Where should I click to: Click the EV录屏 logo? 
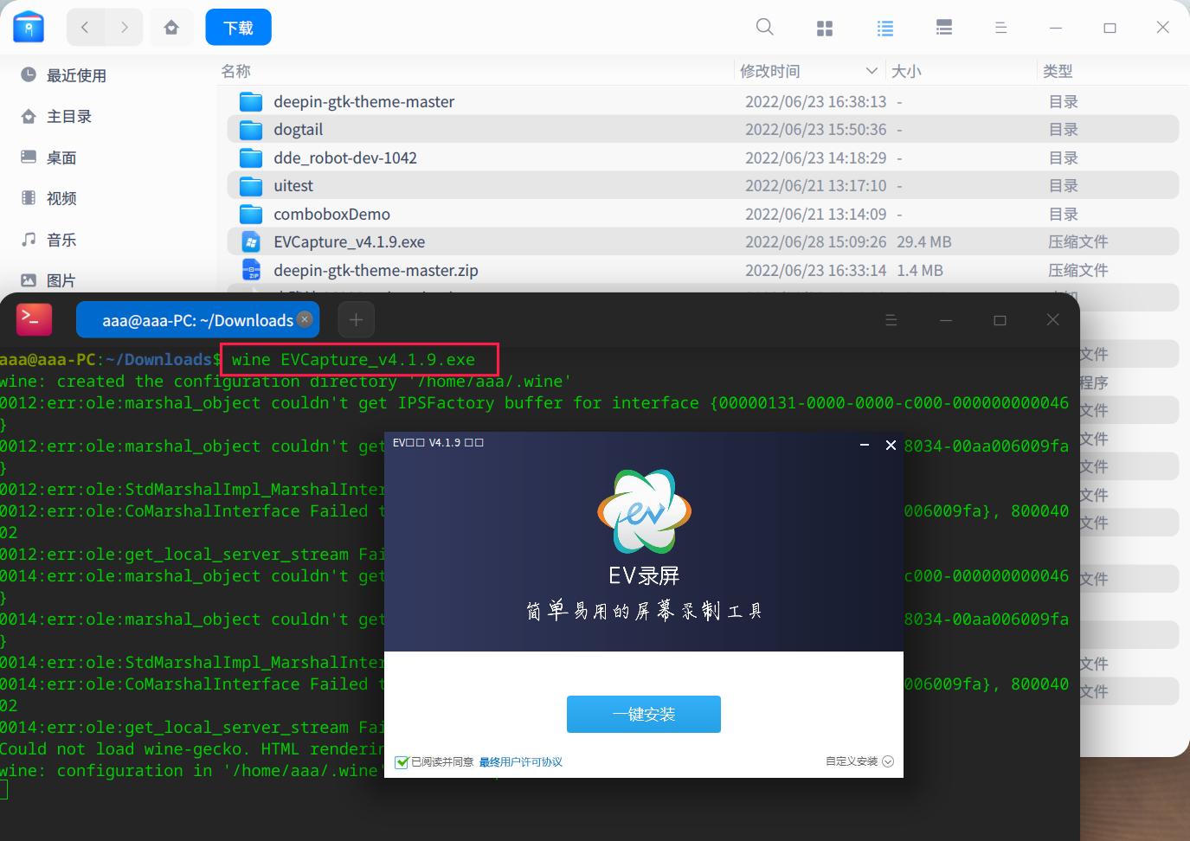(644, 512)
